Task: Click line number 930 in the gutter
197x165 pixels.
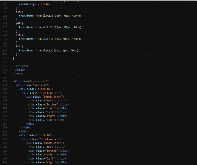Action: point(5,31)
